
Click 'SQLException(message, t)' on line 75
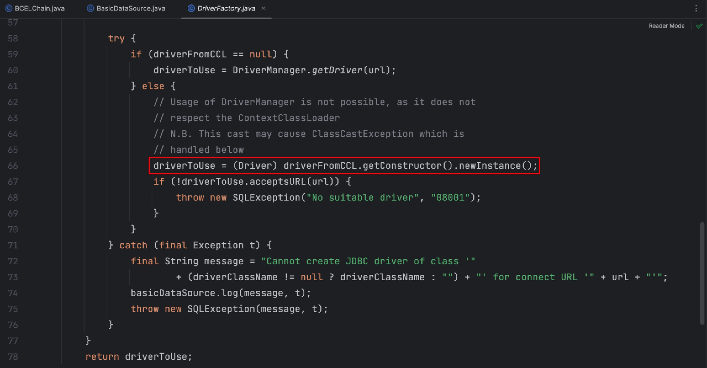click(x=255, y=309)
